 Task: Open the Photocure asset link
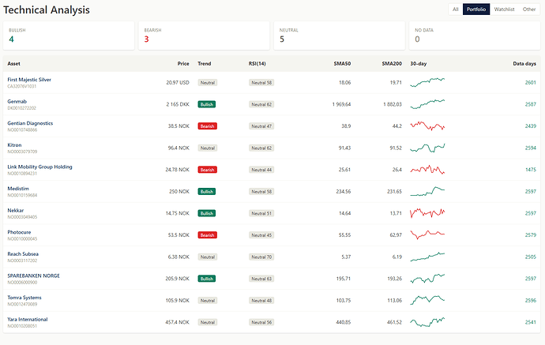pyautogui.click(x=19, y=232)
